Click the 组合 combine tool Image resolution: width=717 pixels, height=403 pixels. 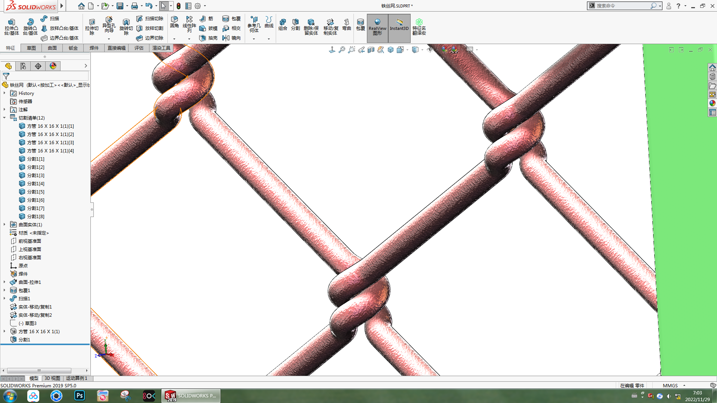pos(283,24)
